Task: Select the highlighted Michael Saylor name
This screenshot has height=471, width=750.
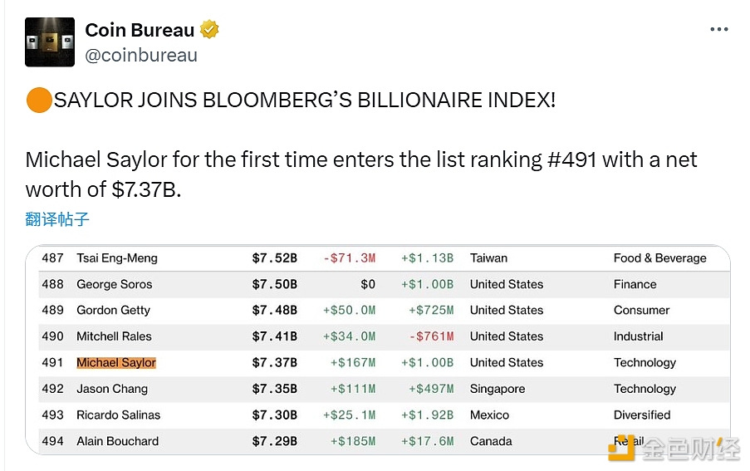Action: (x=116, y=362)
